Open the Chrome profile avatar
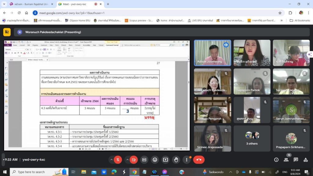313x176 pixels. click(301, 13)
